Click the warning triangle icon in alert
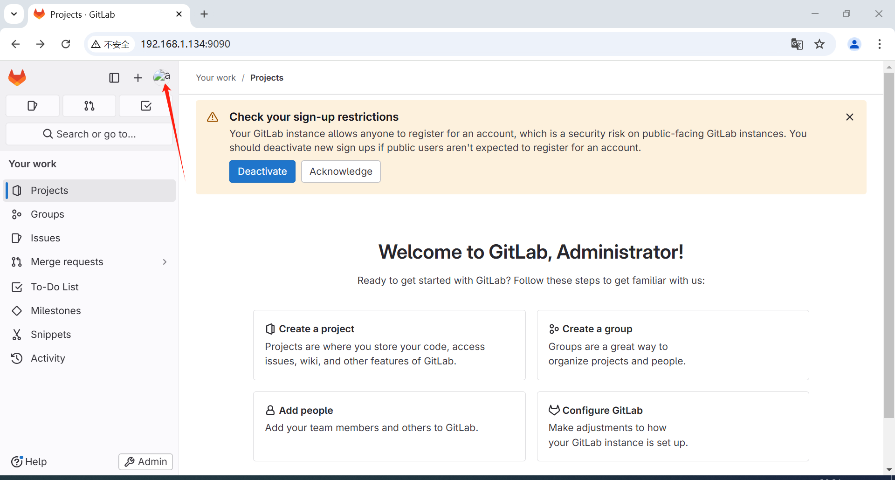This screenshot has width=895, height=480. point(213,117)
